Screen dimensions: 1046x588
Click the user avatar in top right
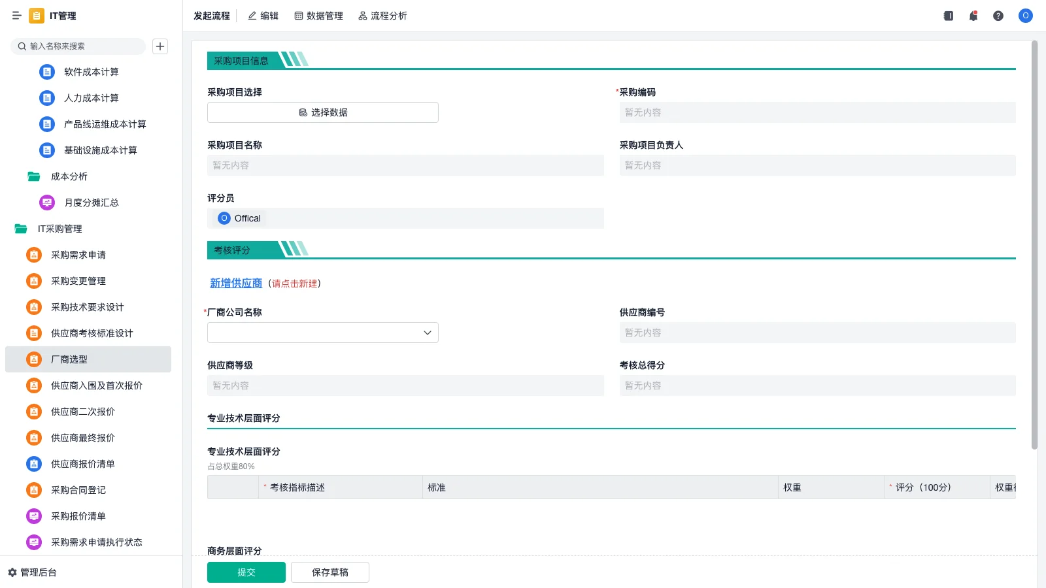[1025, 16]
